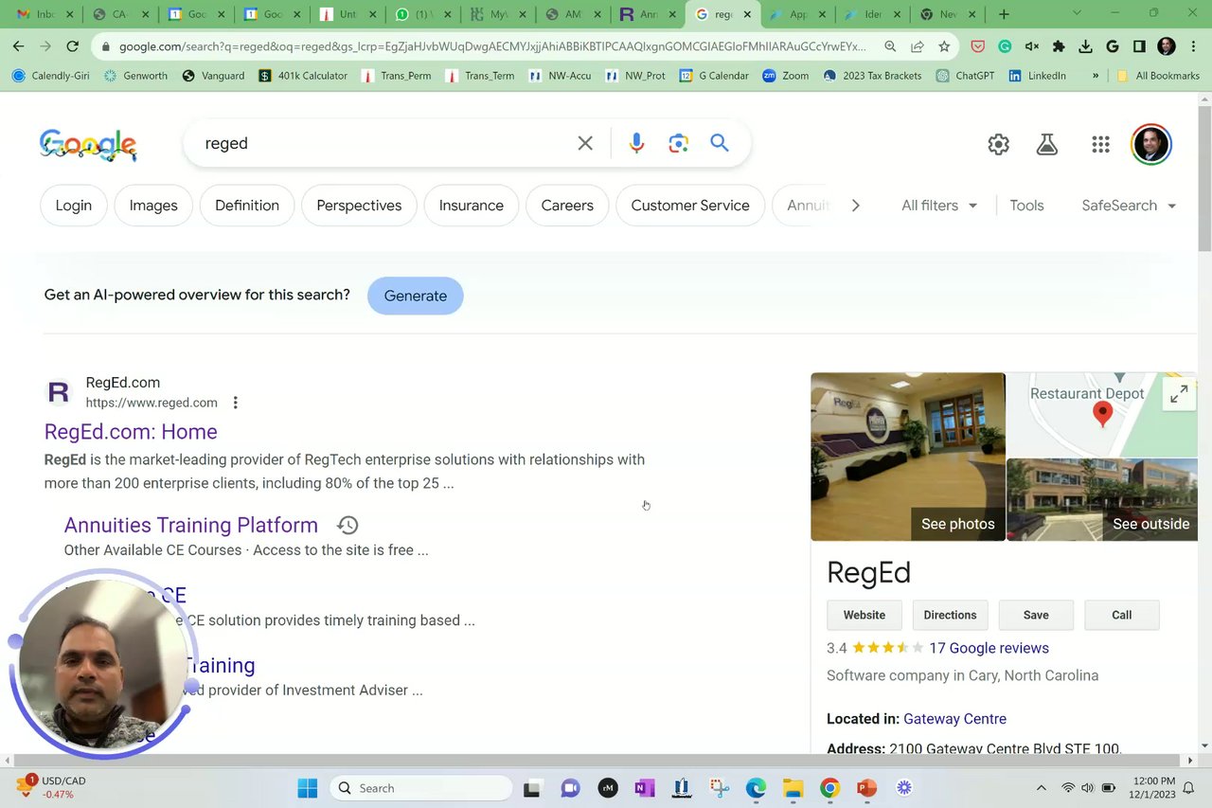
Task: Open the Chrome three-dot menu
Action: coord(1192,46)
